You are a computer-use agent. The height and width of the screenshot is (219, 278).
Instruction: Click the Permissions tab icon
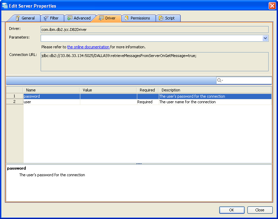point(126,18)
